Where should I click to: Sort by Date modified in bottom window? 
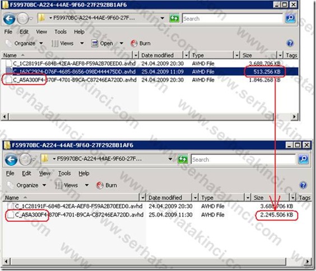tap(169, 198)
